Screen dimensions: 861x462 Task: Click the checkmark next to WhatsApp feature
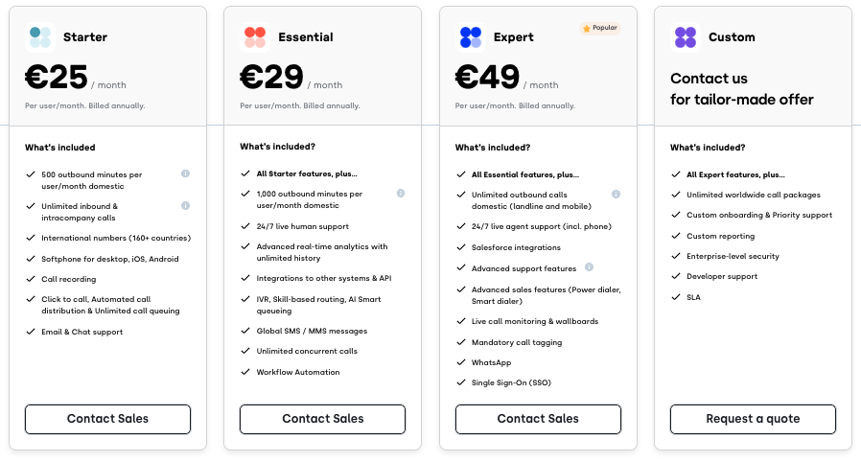pos(461,362)
